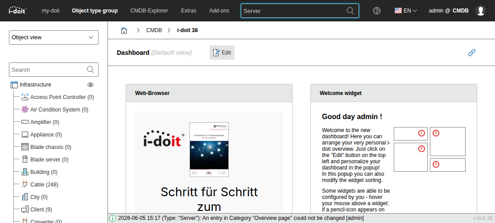The width and height of the screenshot is (495, 223).
Task: Open the my-doit menu
Action: [x=50, y=10]
